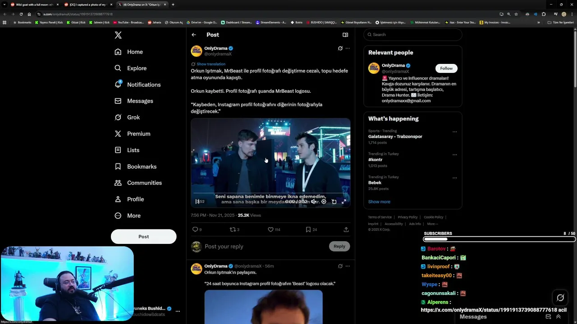Open more options for Bebek trend
This screenshot has width=577, height=324.
tap(454, 178)
